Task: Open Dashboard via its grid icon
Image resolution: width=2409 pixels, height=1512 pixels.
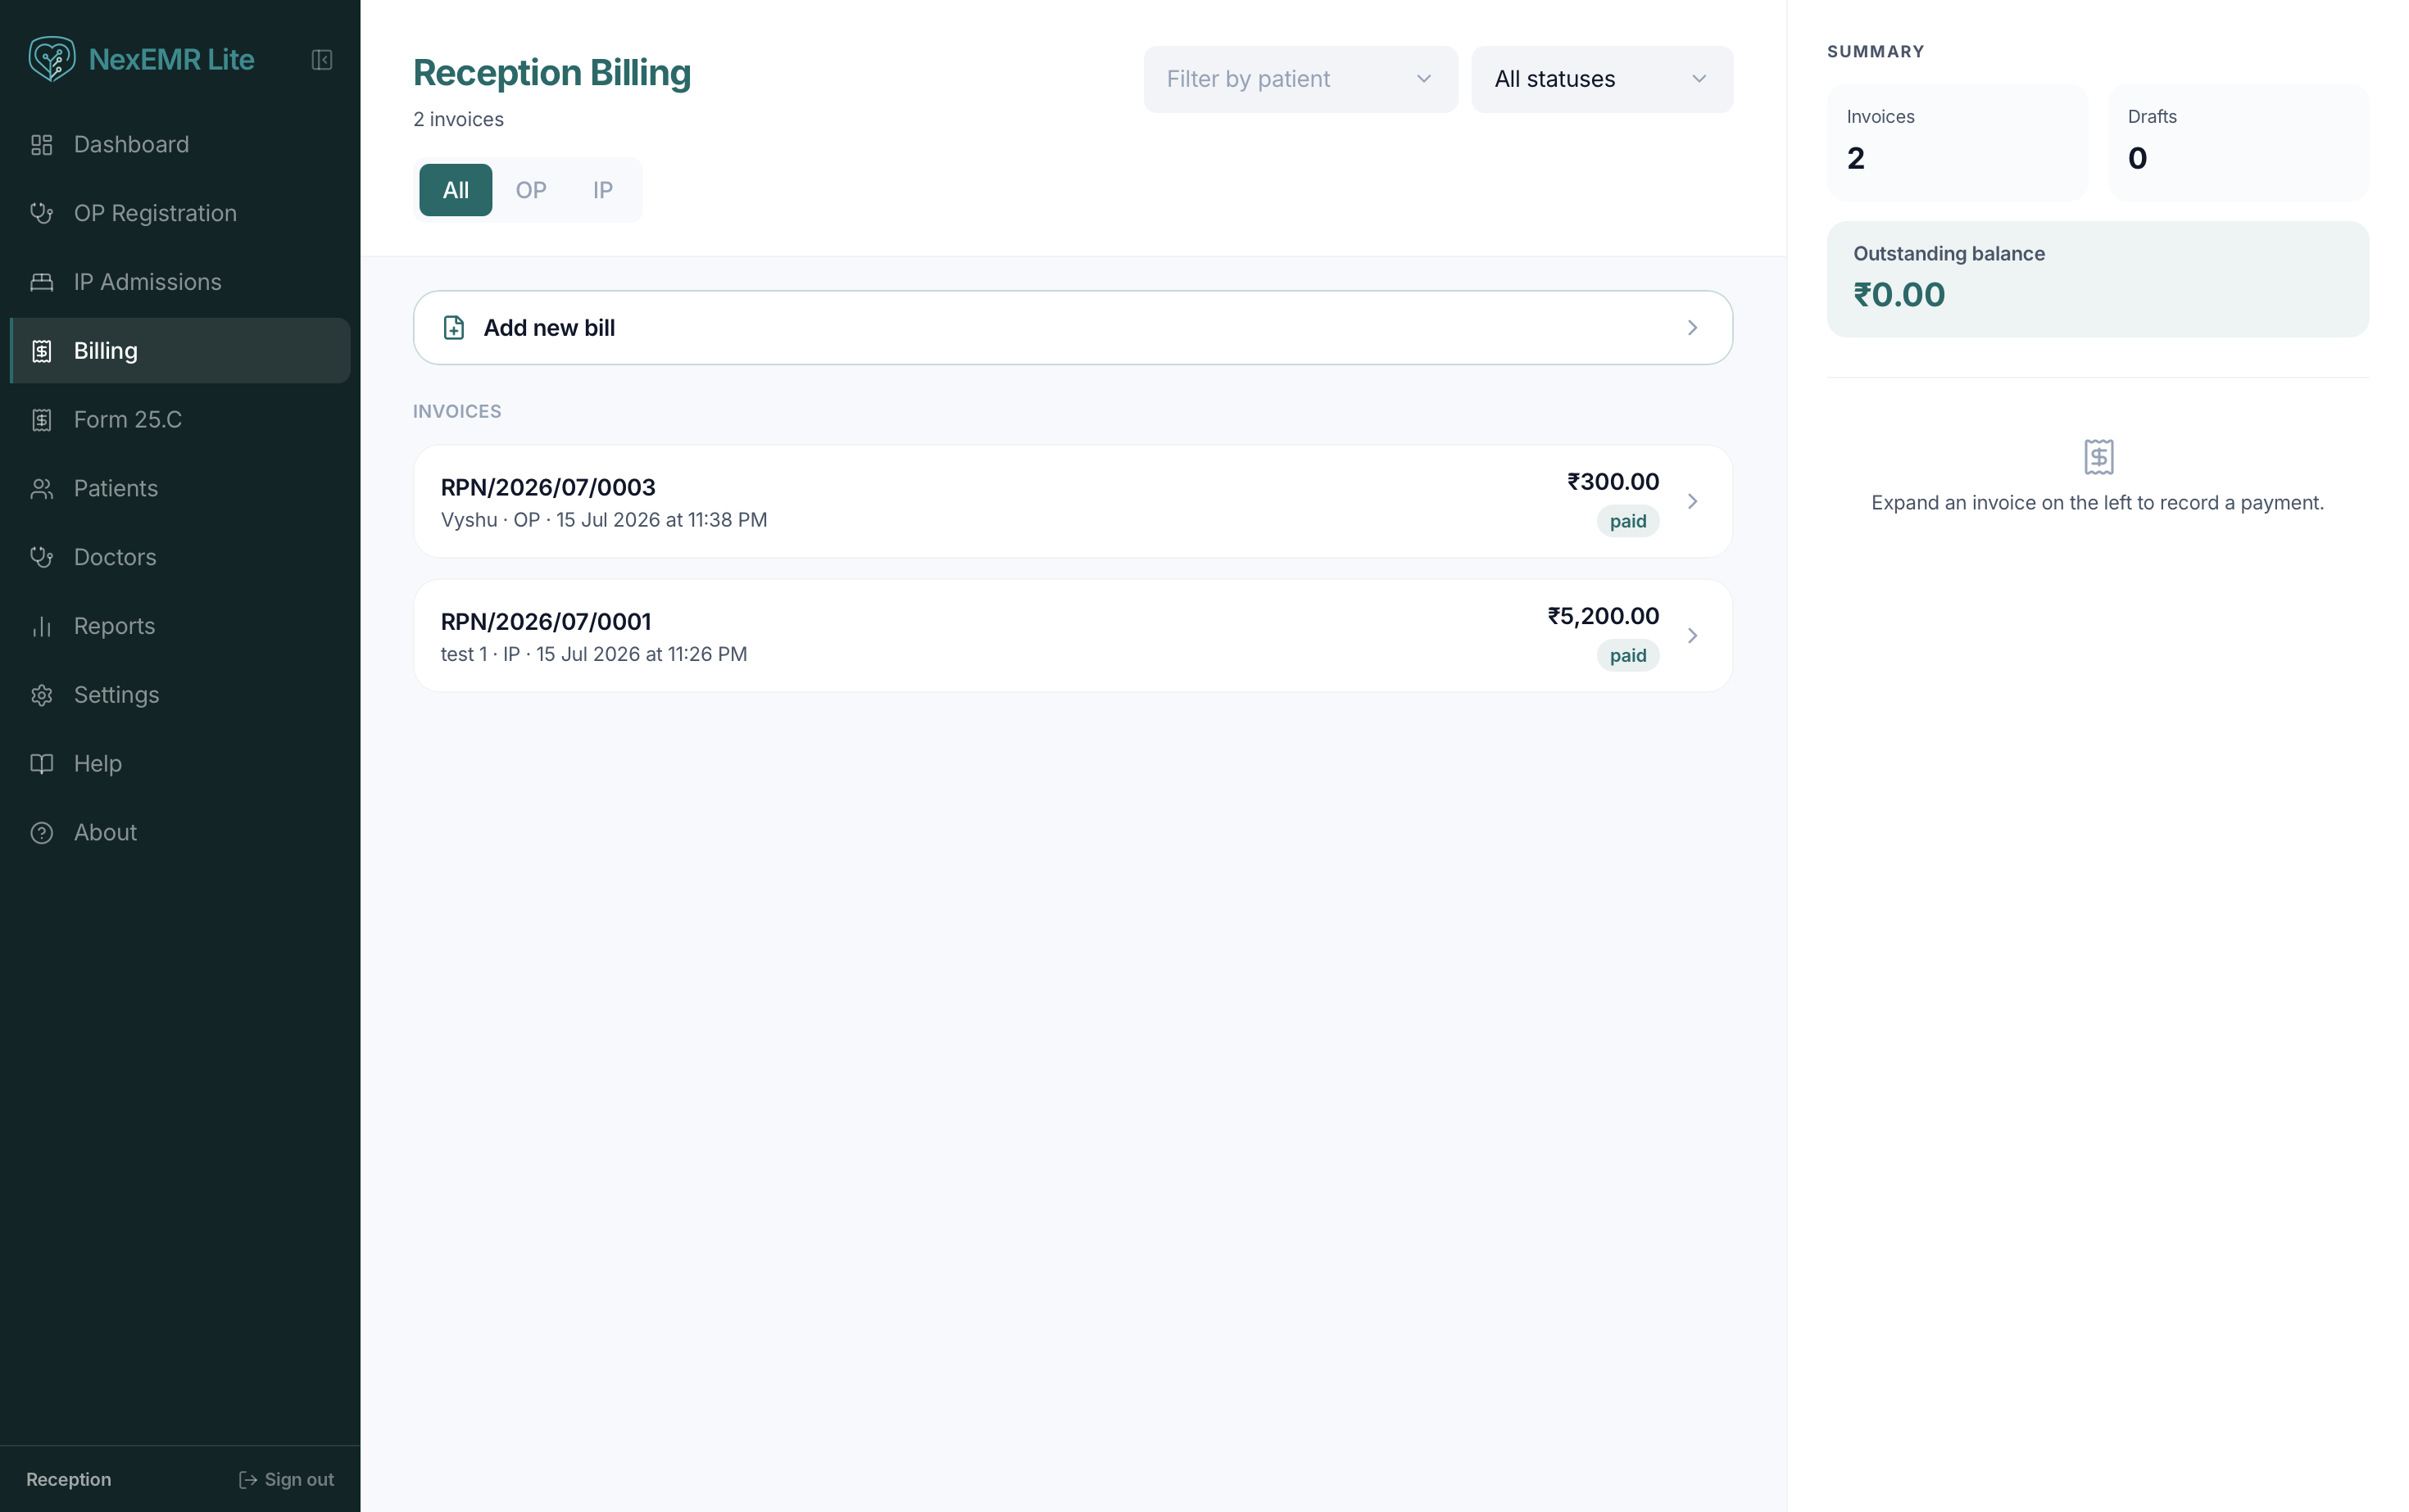Action: click(41, 145)
